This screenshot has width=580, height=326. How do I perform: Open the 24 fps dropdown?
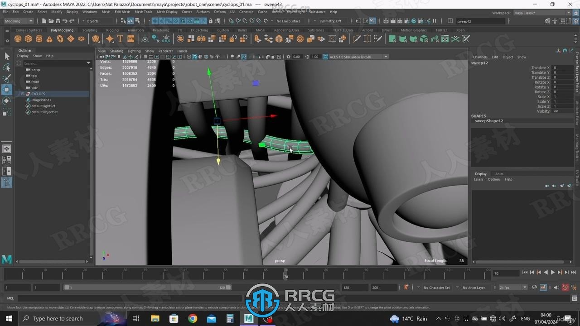point(513,288)
